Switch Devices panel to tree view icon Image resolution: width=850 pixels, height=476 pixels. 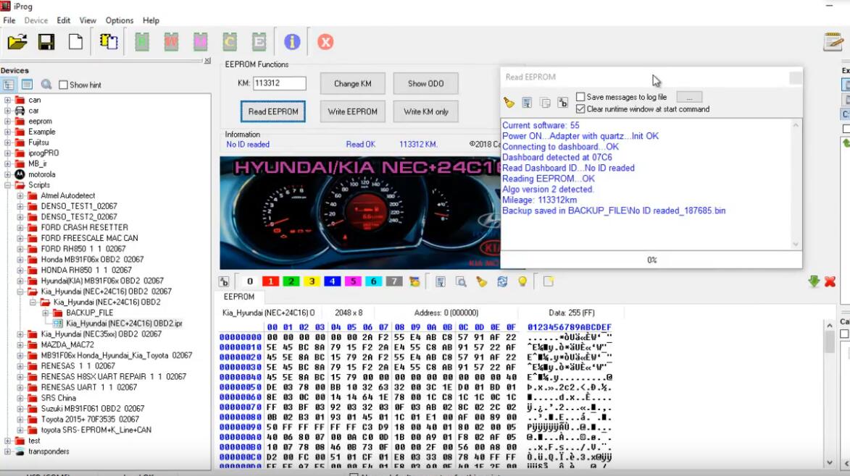click(x=9, y=85)
